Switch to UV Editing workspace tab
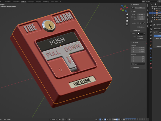Screen dimensions: 161x121 click(x=46, y=2)
